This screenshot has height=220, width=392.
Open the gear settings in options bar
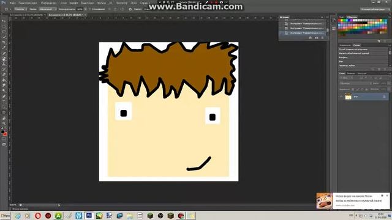pos(130,9)
